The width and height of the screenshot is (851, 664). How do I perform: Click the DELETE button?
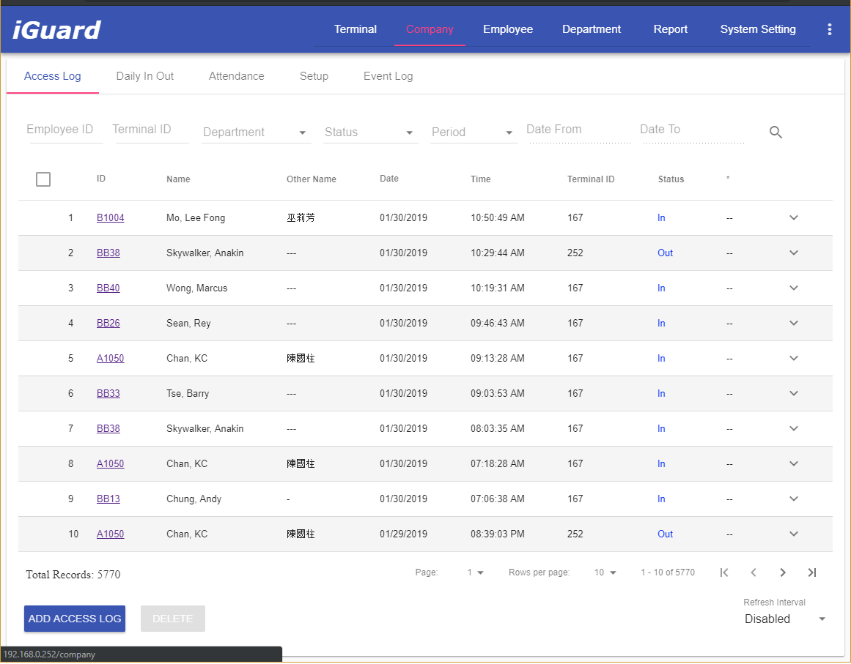coord(172,619)
